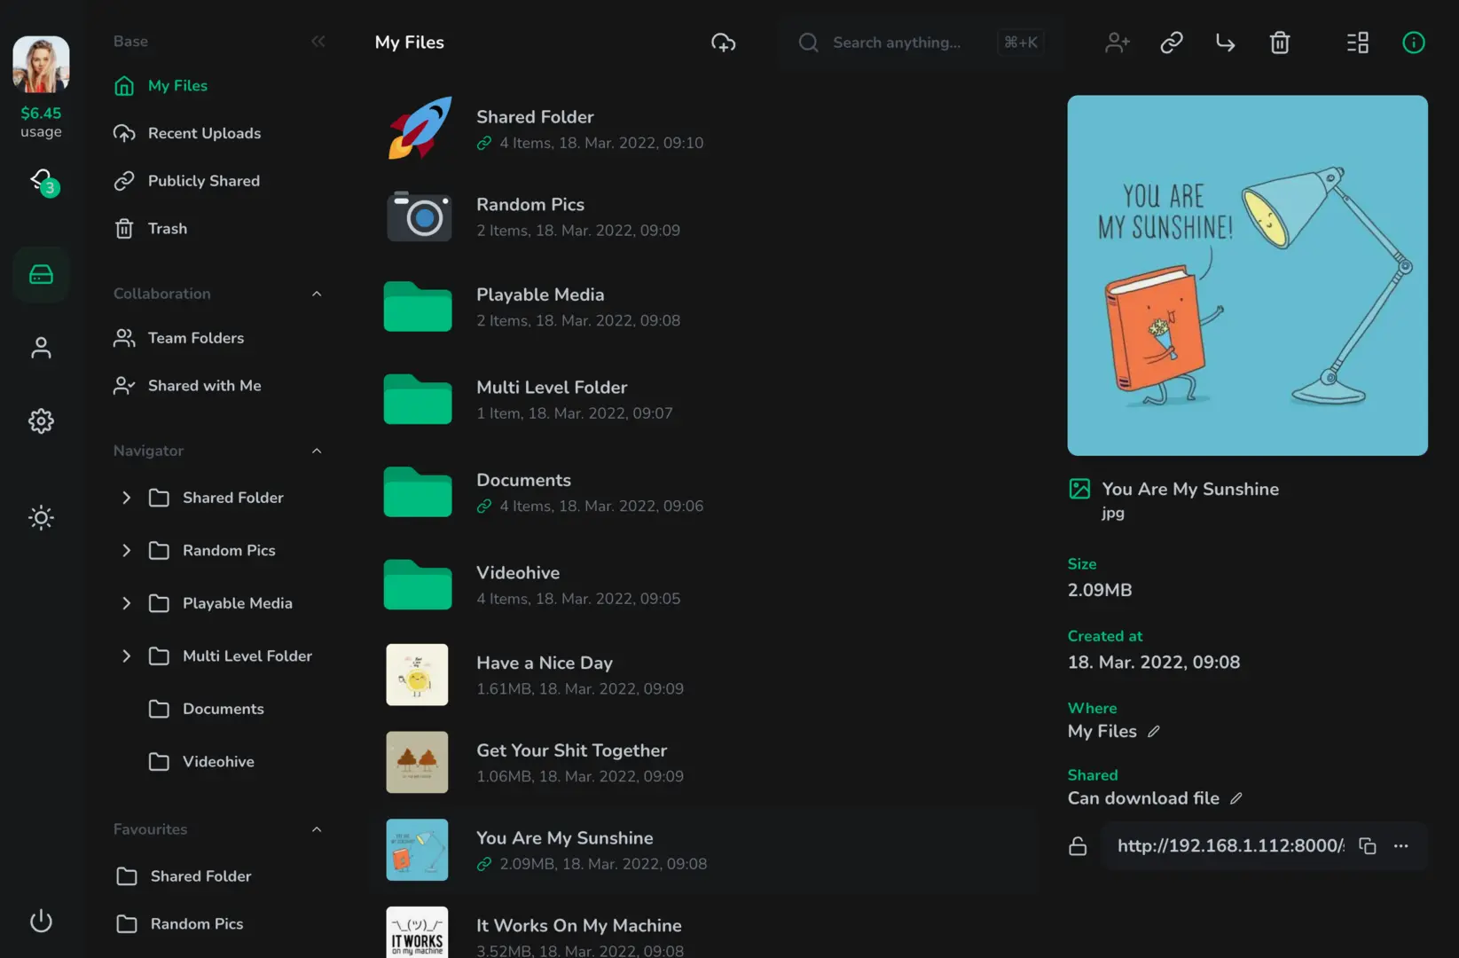Expand Playable Media in Navigator tree
1459x958 pixels.
tap(126, 603)
